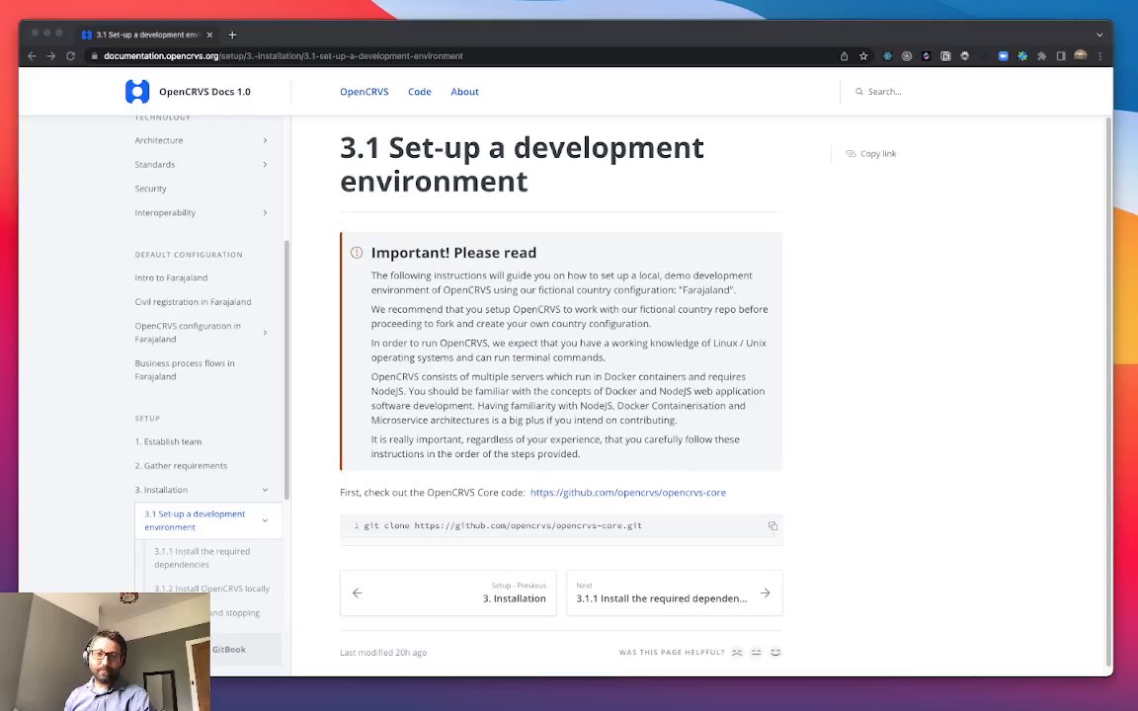Viewport: 1138px width, 711px height.
Task: Click the site lock icon in the address bar
Action: point(94,56)
